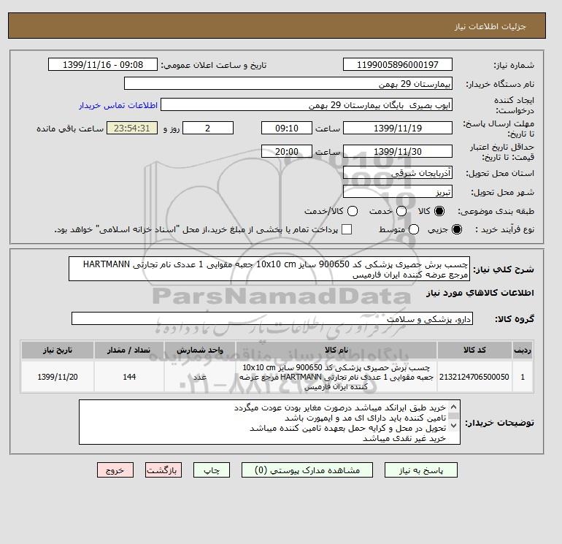Click the goods group field دارو، پزشکی و سلامت
562x544 pixels.
272,318
